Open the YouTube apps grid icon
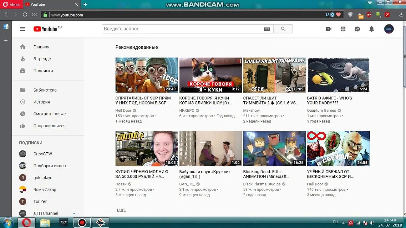Screen dimensions: 406x228 (343, 29)
